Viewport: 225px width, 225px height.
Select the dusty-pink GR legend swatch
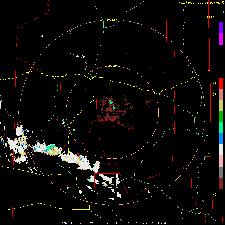221,95
